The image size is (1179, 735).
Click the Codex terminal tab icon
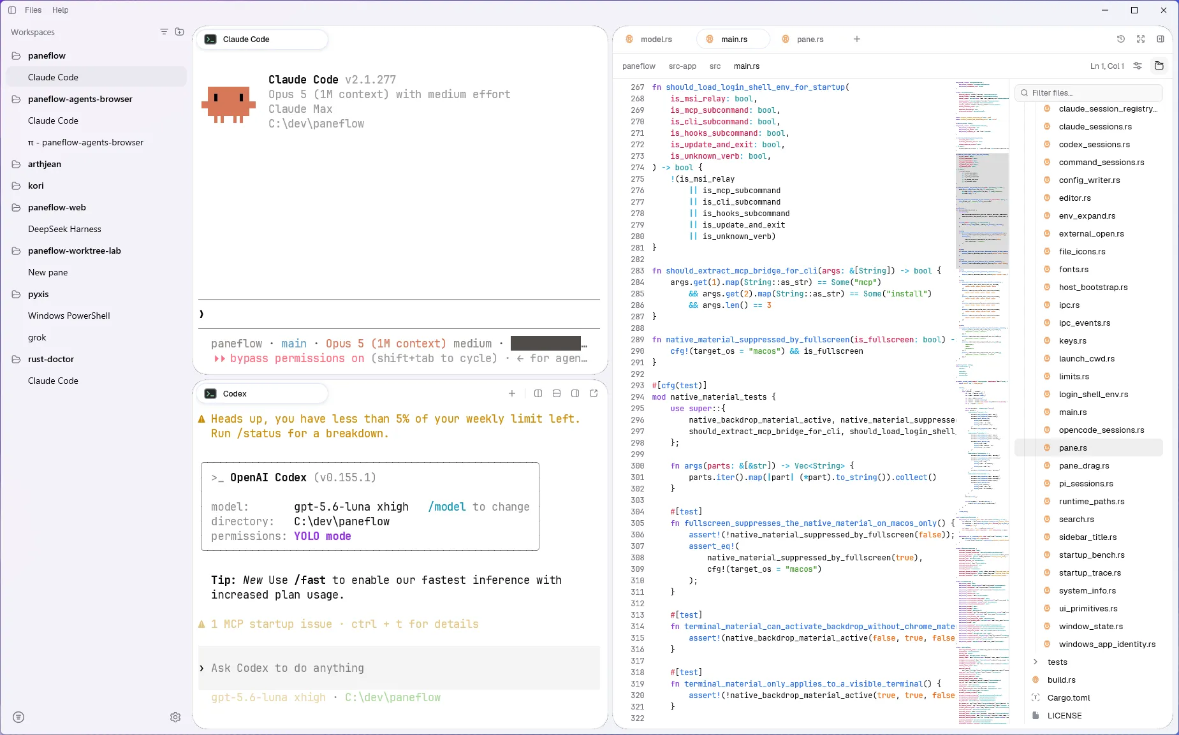click(x=210, y=394)
